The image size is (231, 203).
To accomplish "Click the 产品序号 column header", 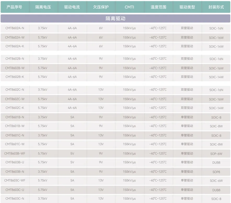I will coord(14,7).
